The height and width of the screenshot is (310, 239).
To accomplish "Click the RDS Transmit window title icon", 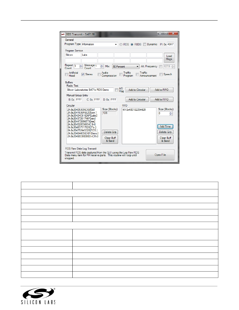I will tap(63, 34).
